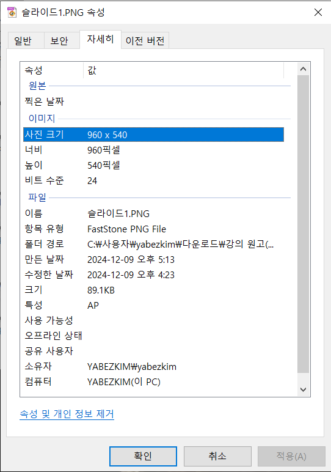The image size is (331, 472).
Task: Click the scroll down arrow in list
Action: click(303, 389)
